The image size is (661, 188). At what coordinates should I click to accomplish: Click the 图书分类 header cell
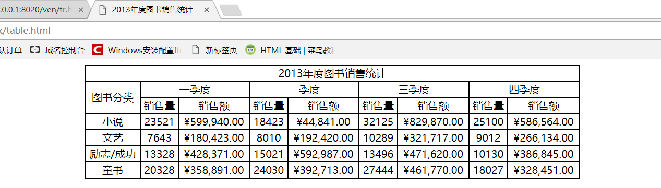click(x=113, y=97)
